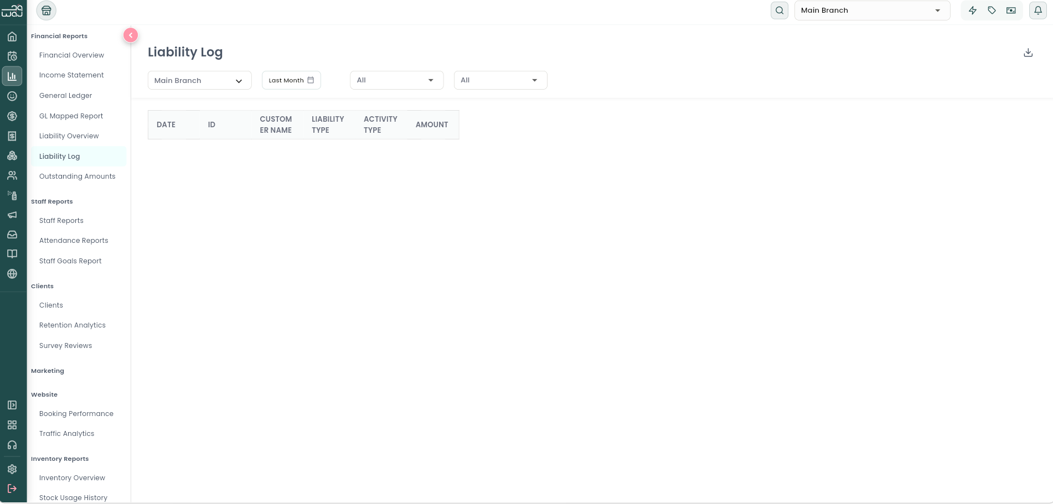This screenshot has width=1053, height=504.
Task: Click the settings gear icon in sidebar
Action: [12, 469]
